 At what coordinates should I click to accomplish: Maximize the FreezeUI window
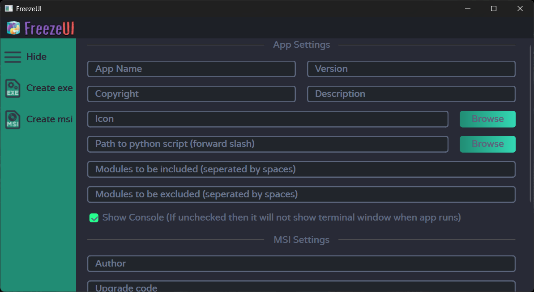pyautogui.click(x=494, y=8)
